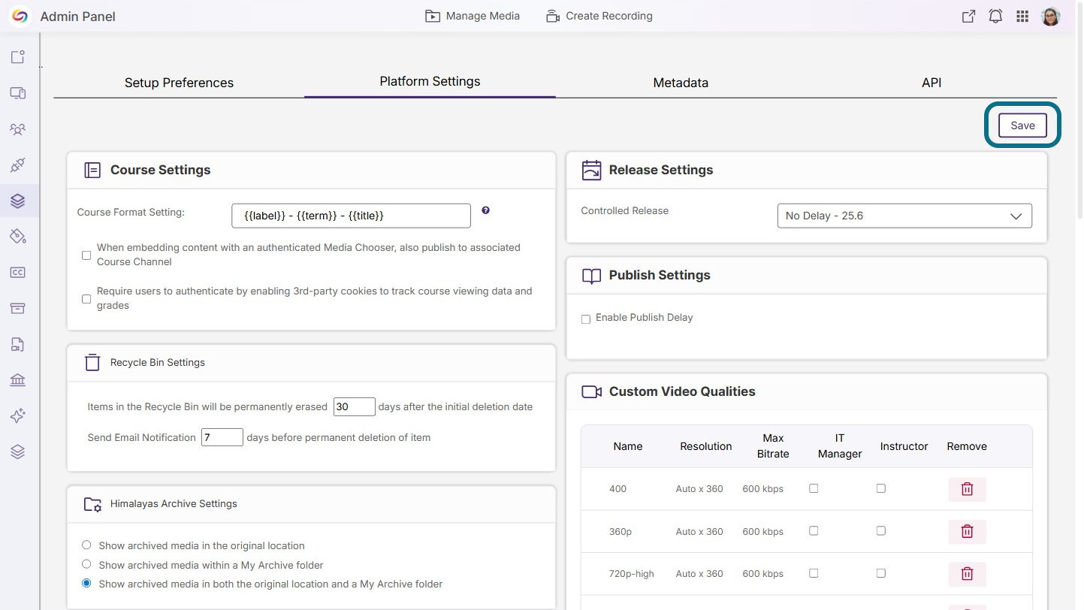Open the video file sidebar icon
Image resolution: width=1084 pixels, height=610 pixels.
[x=18, y=345]
